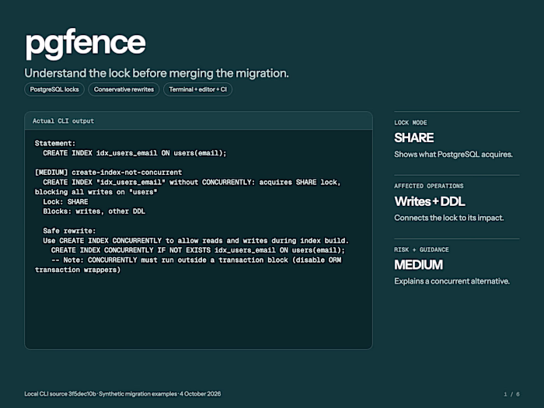
Task: Click 'Explains a concurrent alternative.' text
Action: tap(452, 281)
